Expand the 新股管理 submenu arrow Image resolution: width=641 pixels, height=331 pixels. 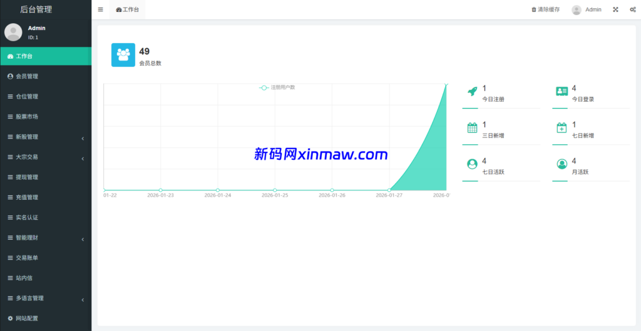pyautogui.click(x=83, y=139)
